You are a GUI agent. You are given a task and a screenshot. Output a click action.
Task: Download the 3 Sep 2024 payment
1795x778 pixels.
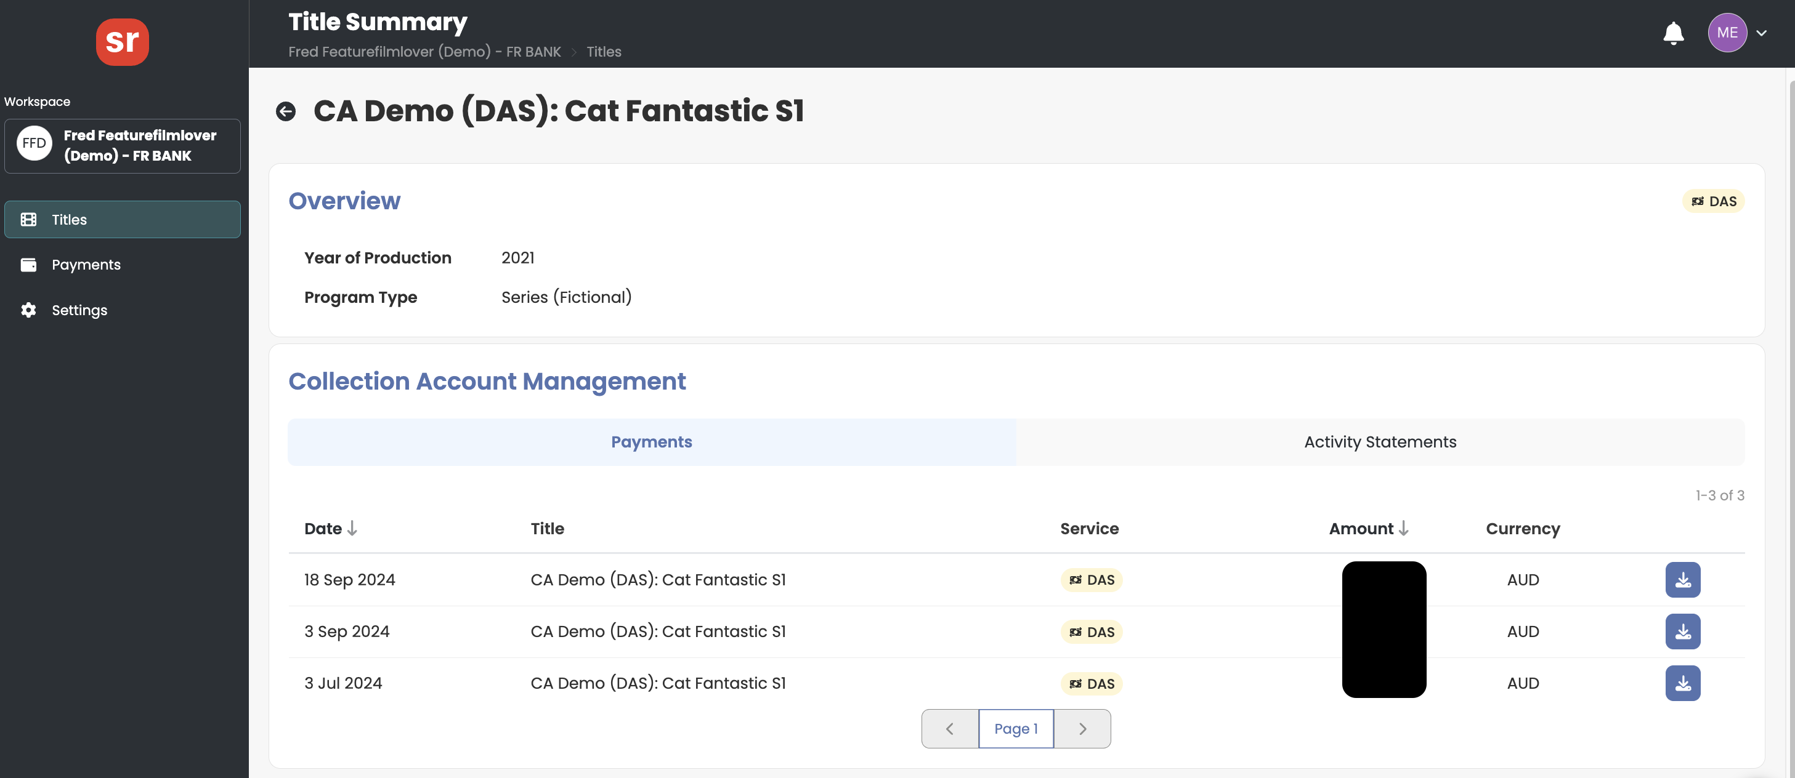[x=1682, y=631]
